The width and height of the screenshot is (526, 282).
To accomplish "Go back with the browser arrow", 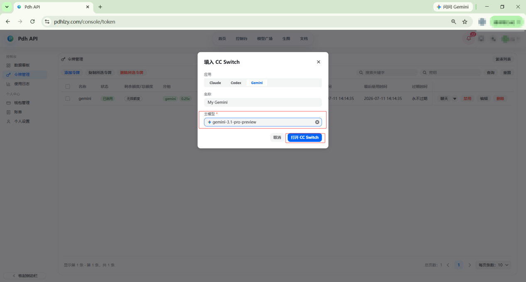I will pyautogui.click(x=8, y=22).
